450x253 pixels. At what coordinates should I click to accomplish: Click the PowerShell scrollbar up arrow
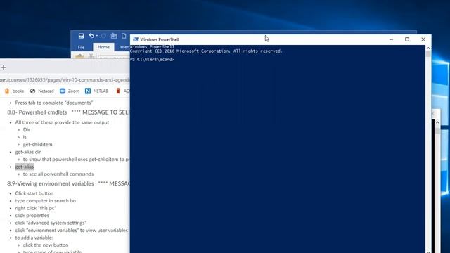[428, 48]
